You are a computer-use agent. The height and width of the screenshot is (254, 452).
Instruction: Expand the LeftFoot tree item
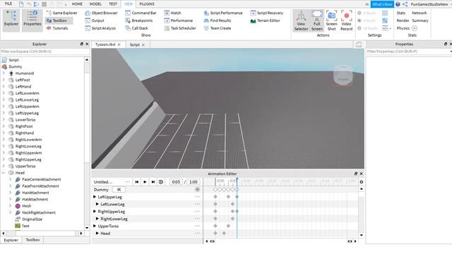(4, 80)
